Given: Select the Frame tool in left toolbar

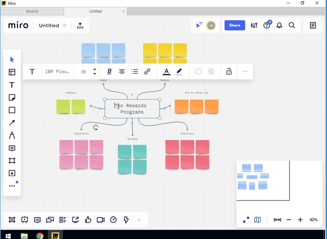Looking at the screenshot, I should 12,160.
